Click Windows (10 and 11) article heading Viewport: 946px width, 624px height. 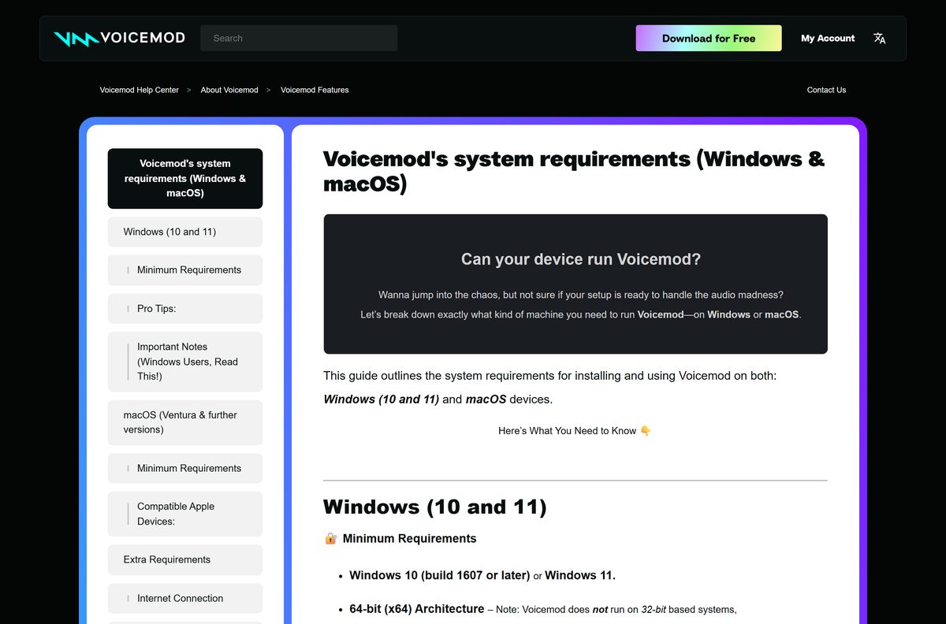pos(435,507)
